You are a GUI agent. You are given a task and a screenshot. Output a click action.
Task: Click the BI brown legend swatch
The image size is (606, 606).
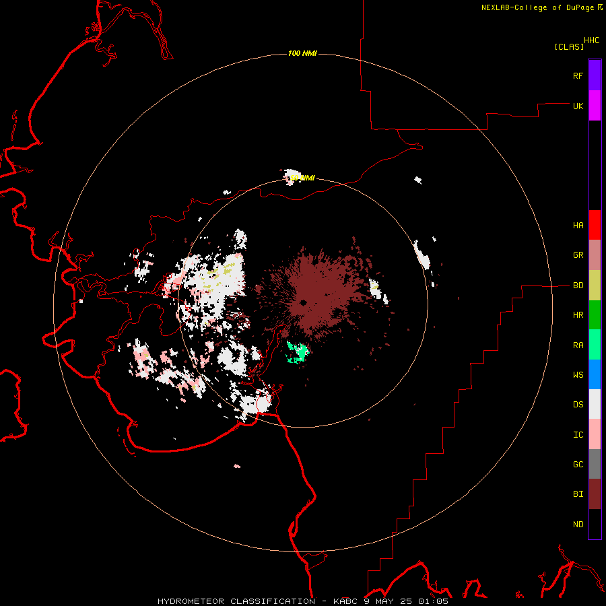coord(595,494)
